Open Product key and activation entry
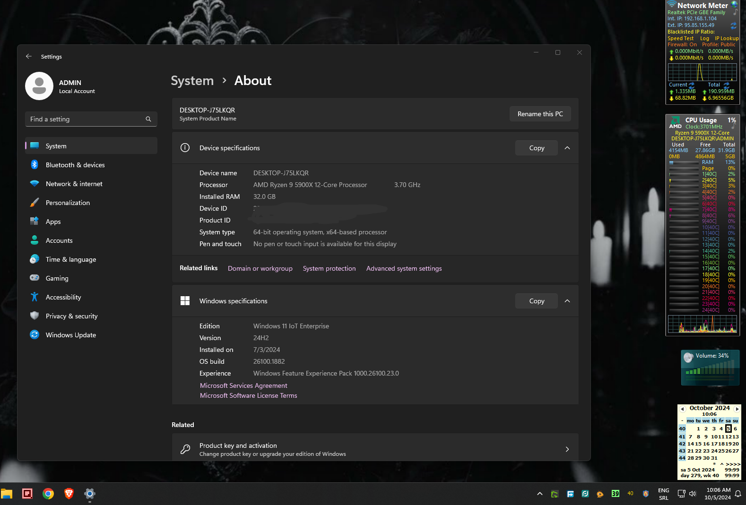746x505 pixels. [375, 449]
